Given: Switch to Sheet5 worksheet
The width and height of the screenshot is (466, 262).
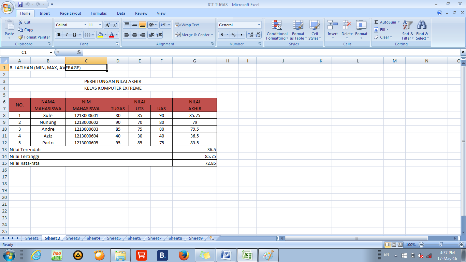Looking at the screenshot, I should [x=114, y=238].
